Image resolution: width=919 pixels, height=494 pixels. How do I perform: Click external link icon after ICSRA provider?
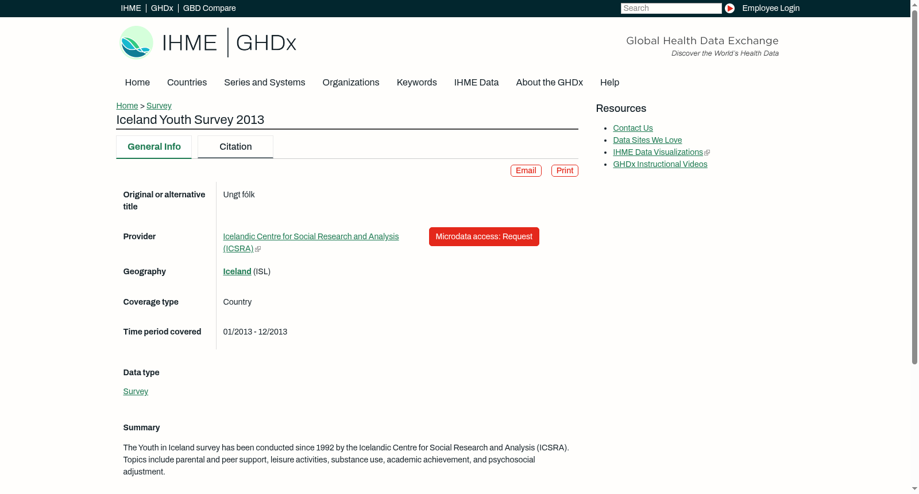[258, 249]
